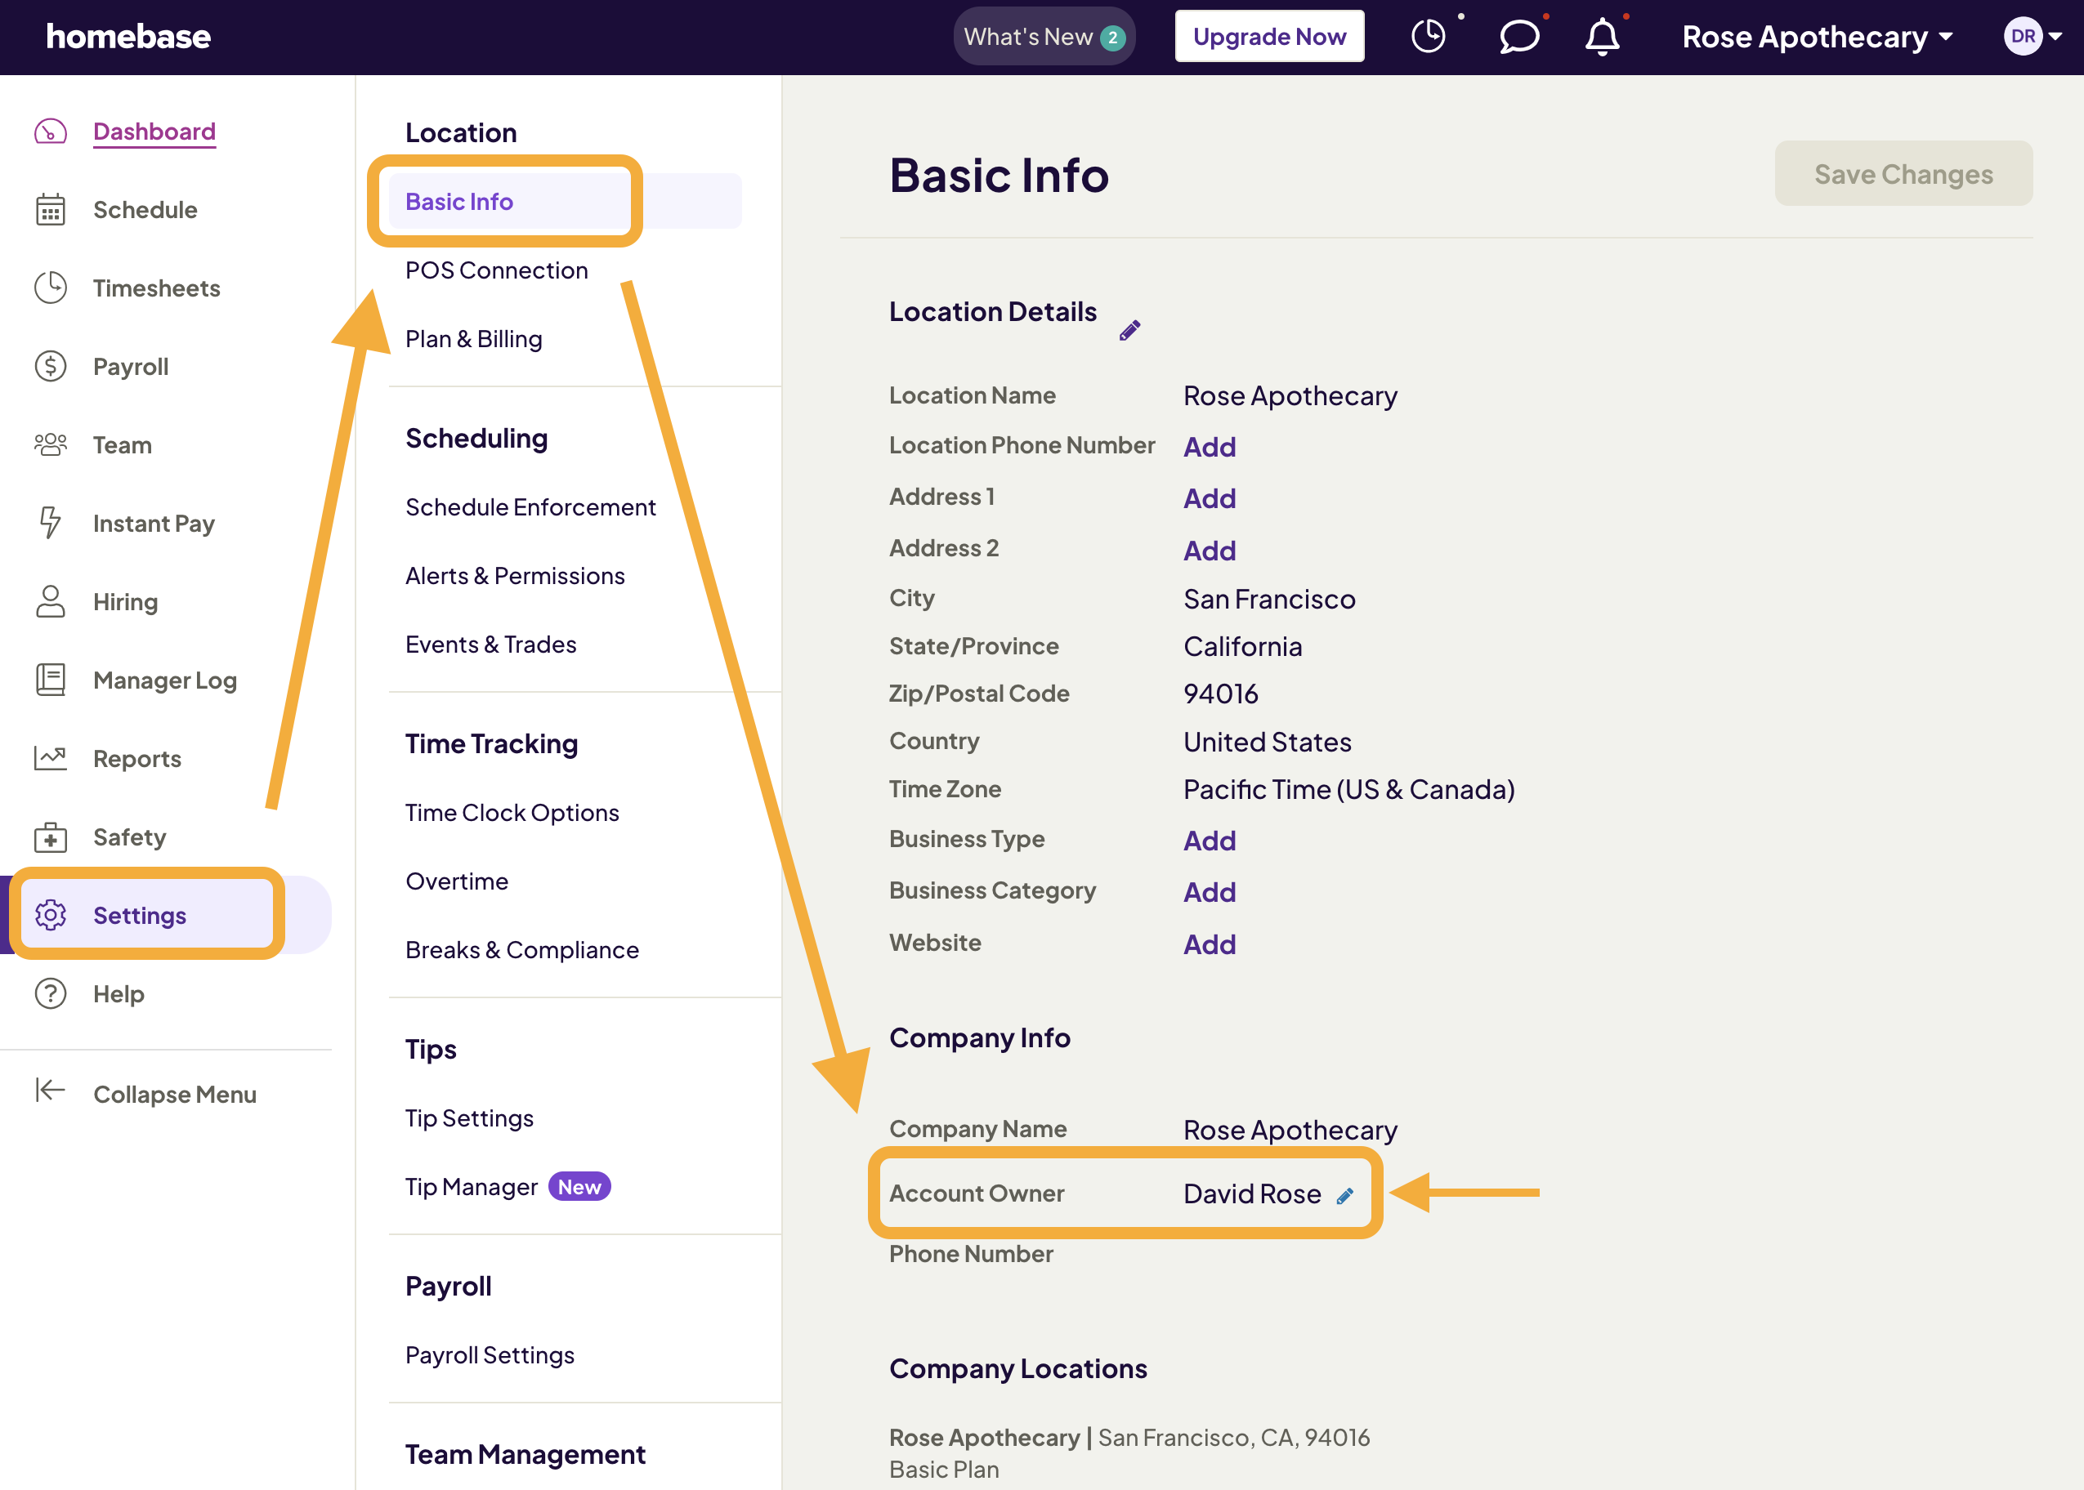Add a Location Phone Number
The height and width of the screenshot is (1490, 2084).
point(1209,447)
